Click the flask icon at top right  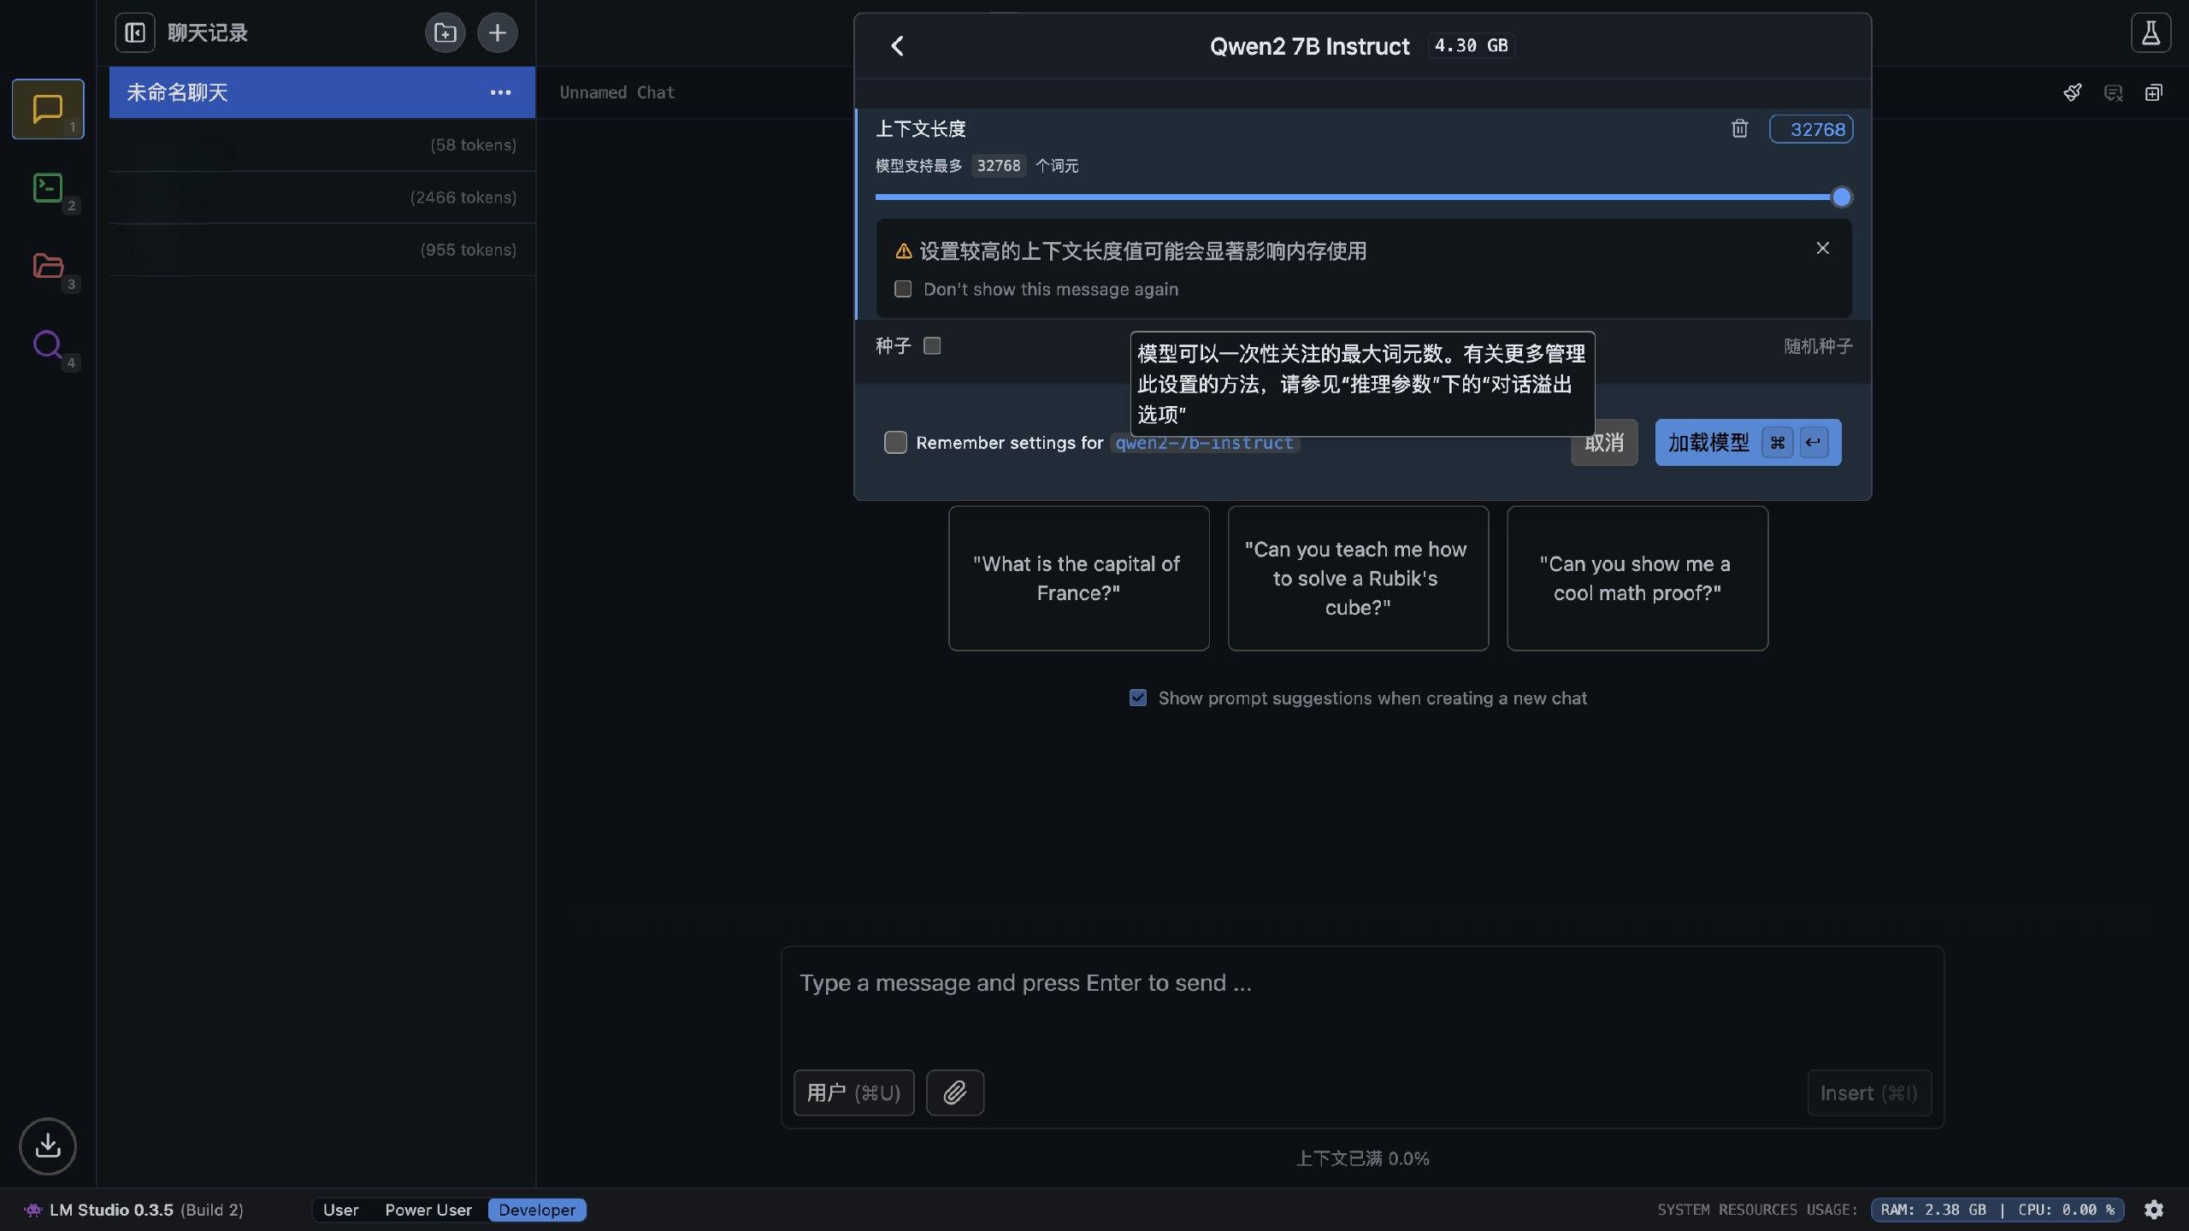pos(2151,33)
